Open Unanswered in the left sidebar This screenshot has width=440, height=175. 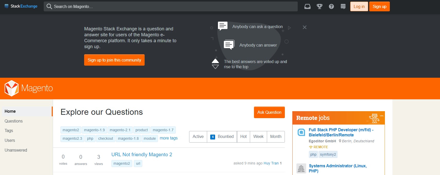pos(16,150)
